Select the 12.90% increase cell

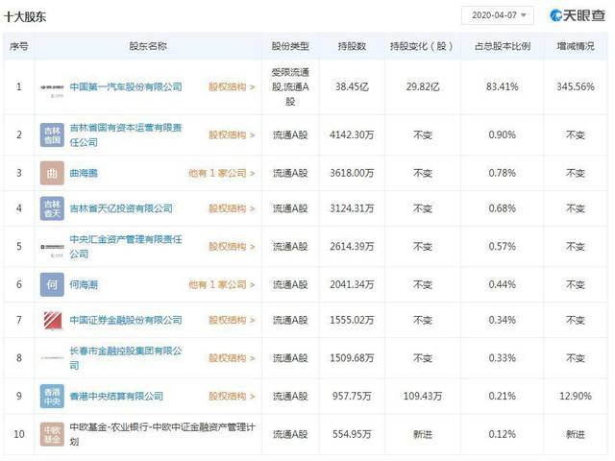(x=576, y=396)
